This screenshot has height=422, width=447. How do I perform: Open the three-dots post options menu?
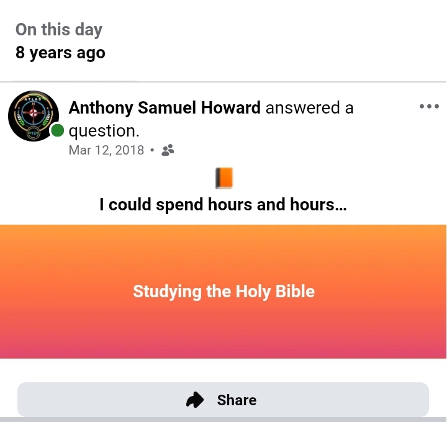point(429,107)
